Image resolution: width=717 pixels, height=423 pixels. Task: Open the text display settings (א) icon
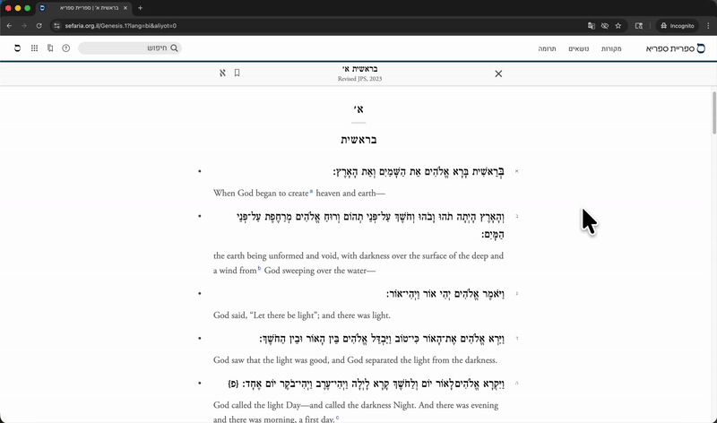tap(222, 73)
